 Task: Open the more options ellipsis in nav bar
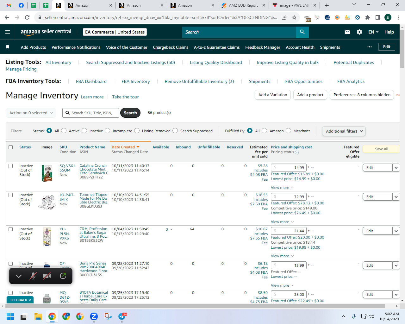[370, 47]
